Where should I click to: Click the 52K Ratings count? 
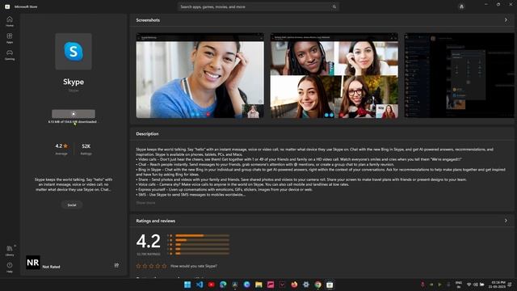[86, 149]
